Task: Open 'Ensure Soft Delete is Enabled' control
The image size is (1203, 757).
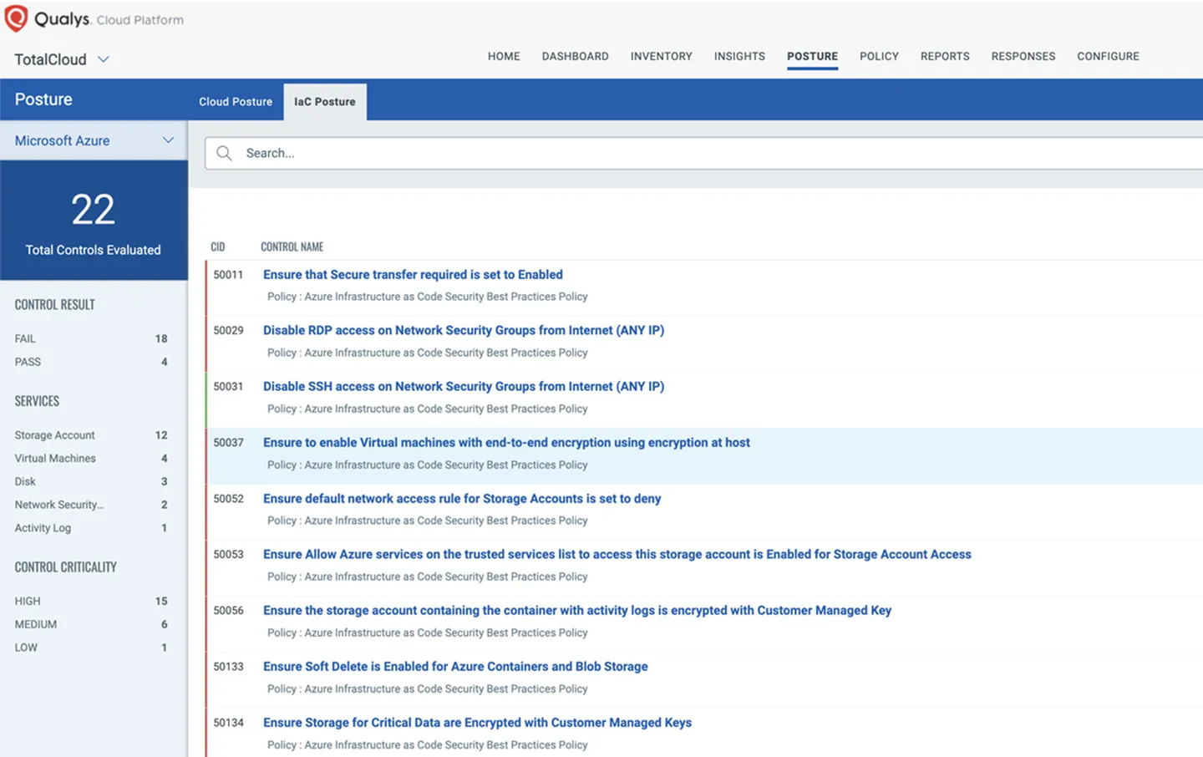Action: 455,667
